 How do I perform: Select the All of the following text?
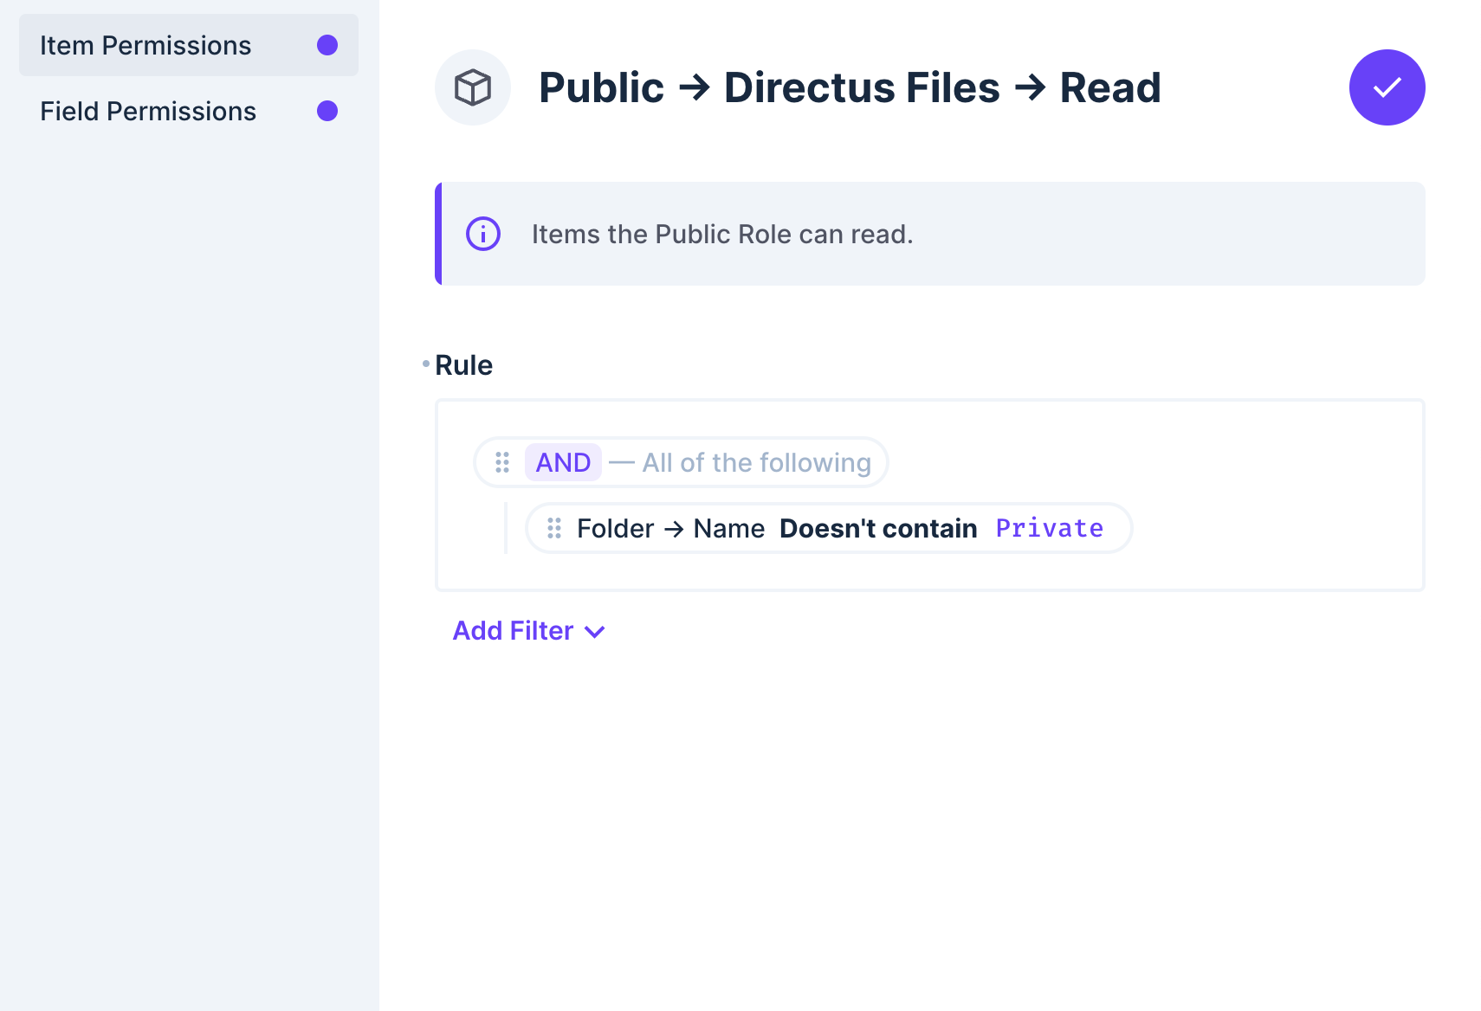(756, 462)
